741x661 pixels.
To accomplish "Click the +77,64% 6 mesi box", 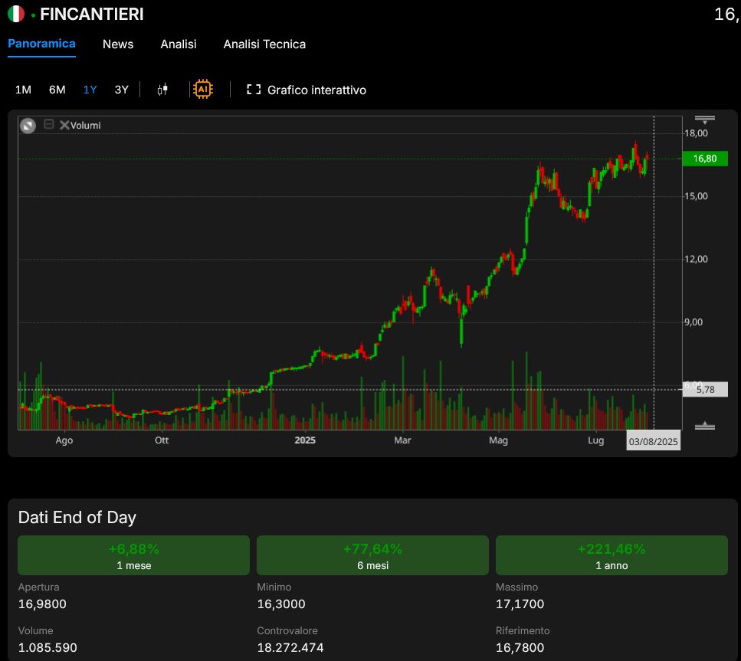I will (x=372, y=555).
